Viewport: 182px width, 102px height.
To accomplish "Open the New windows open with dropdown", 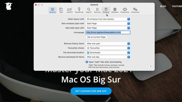I will (108, 24).
